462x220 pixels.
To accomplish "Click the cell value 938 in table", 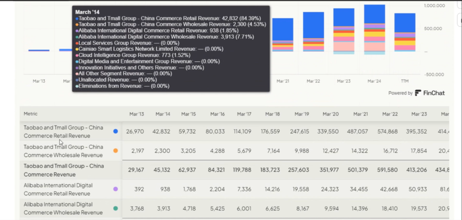I will tap(165, 189).
